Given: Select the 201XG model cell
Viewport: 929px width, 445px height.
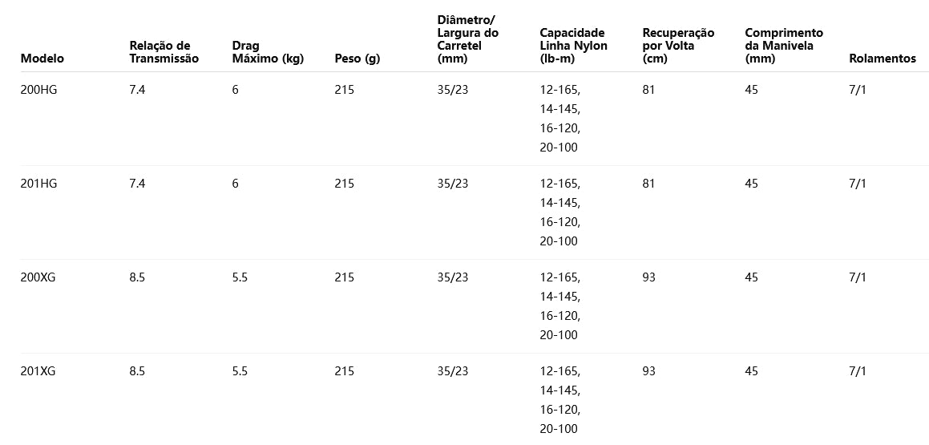Looking at the screenshot, I should pyautogui.click(x=38, y=371).
